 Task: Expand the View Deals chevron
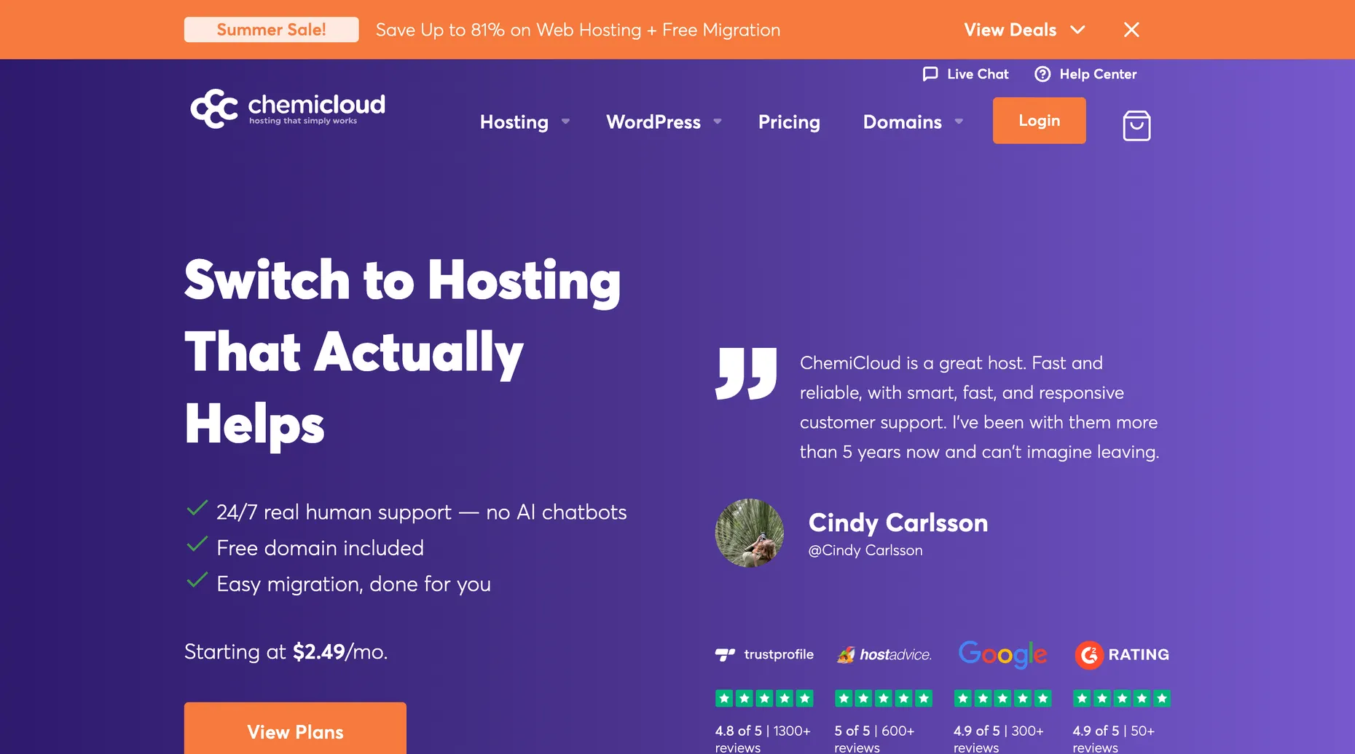coord(1078,30)
